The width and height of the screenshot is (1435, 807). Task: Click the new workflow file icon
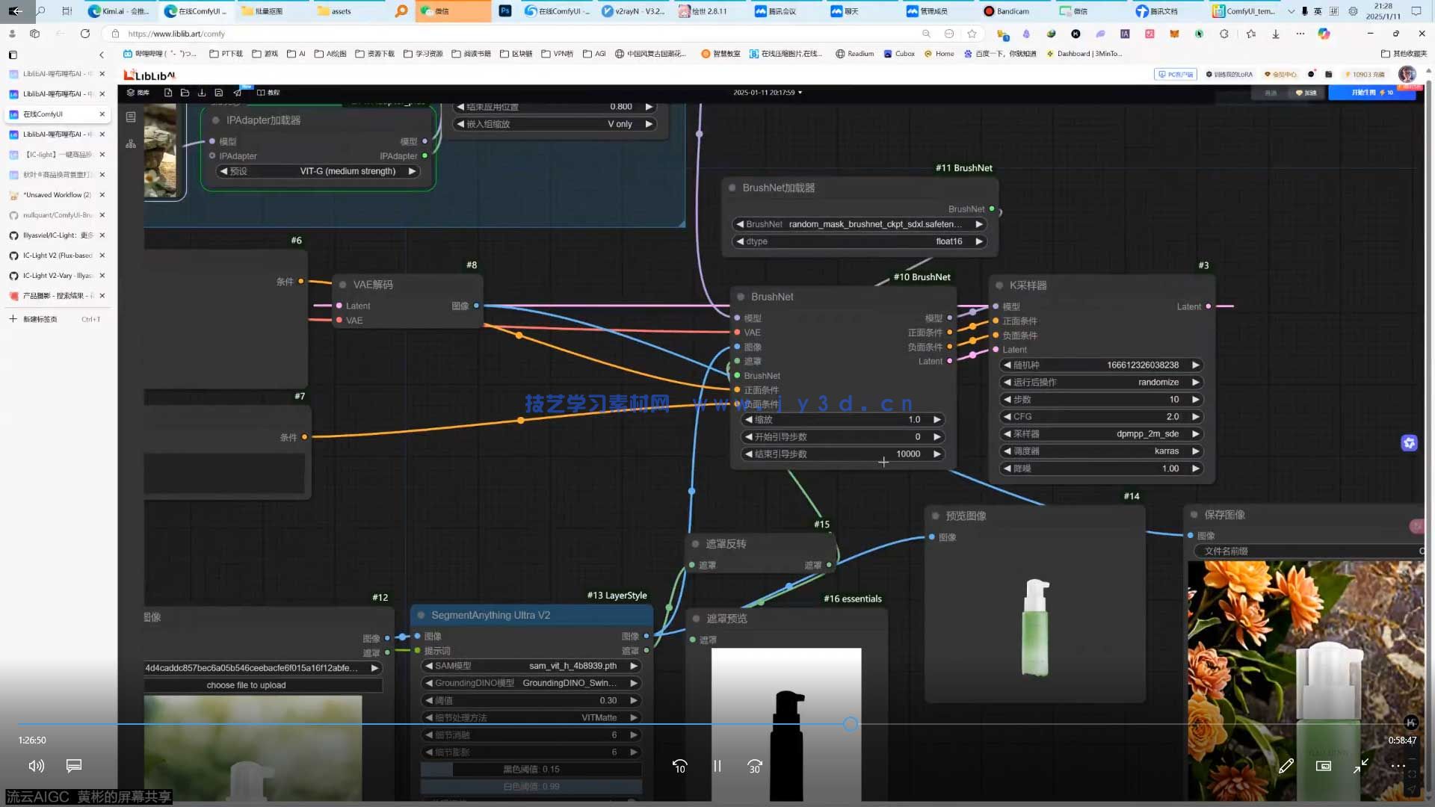168,93
